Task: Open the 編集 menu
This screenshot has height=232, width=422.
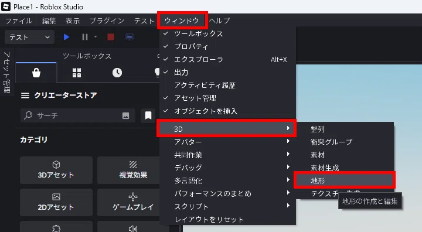Action: point(49,21)
